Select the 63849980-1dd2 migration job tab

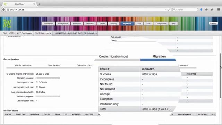(x=75, y=33)
